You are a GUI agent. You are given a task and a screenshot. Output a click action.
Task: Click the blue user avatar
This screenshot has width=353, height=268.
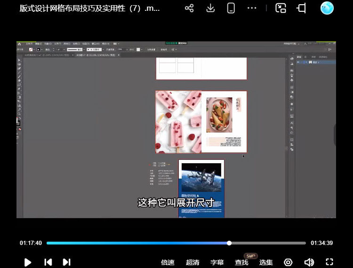click(x=327, y=8)
